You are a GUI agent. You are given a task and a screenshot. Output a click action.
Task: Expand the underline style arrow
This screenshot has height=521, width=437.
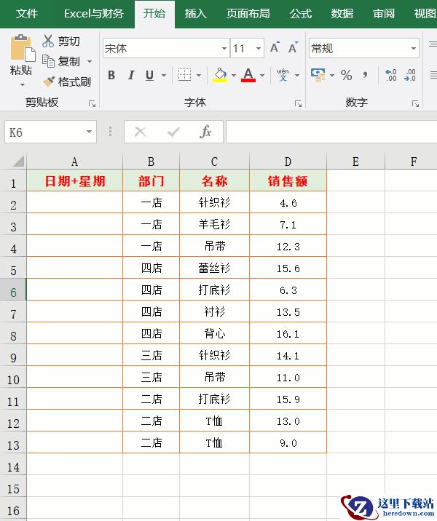point(164,76)
